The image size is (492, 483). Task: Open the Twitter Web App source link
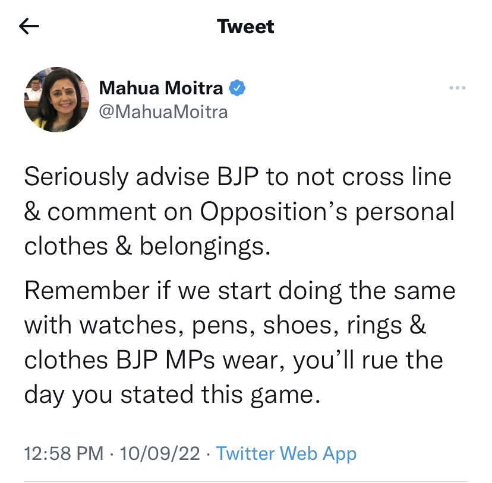(286, 454)
